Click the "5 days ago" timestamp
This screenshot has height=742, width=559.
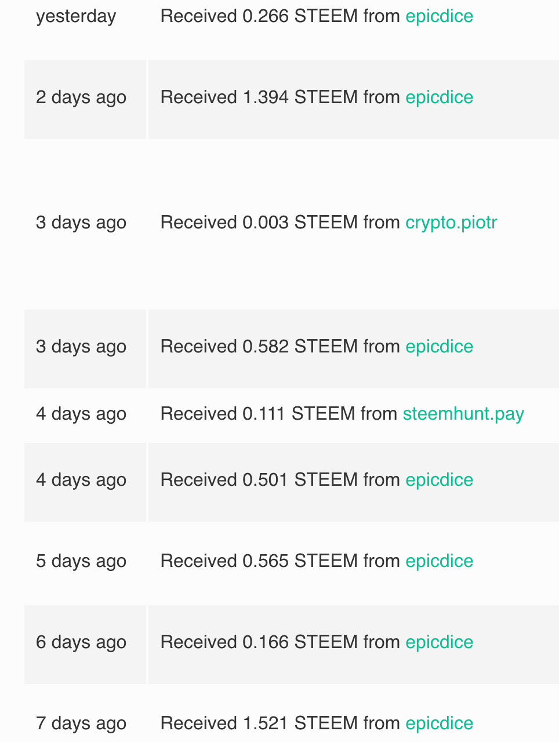(81, 561)
